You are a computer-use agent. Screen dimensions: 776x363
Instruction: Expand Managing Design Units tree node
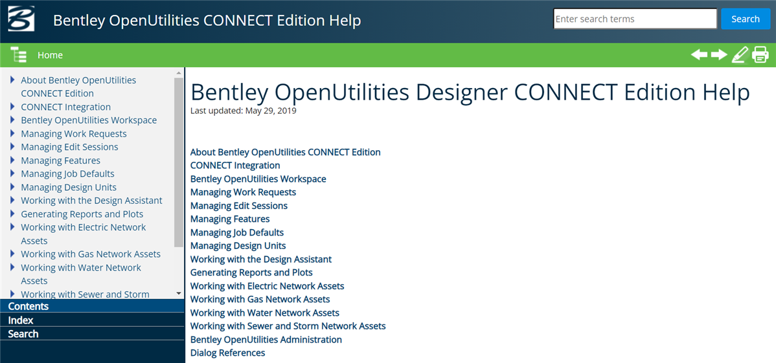12,187
